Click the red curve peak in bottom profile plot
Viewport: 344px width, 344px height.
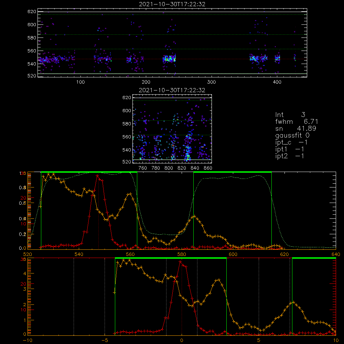click(180, 262)
